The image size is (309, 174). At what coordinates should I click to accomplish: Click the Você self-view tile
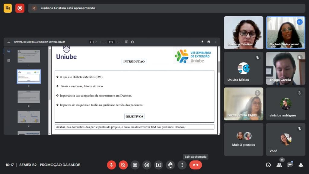285,140
